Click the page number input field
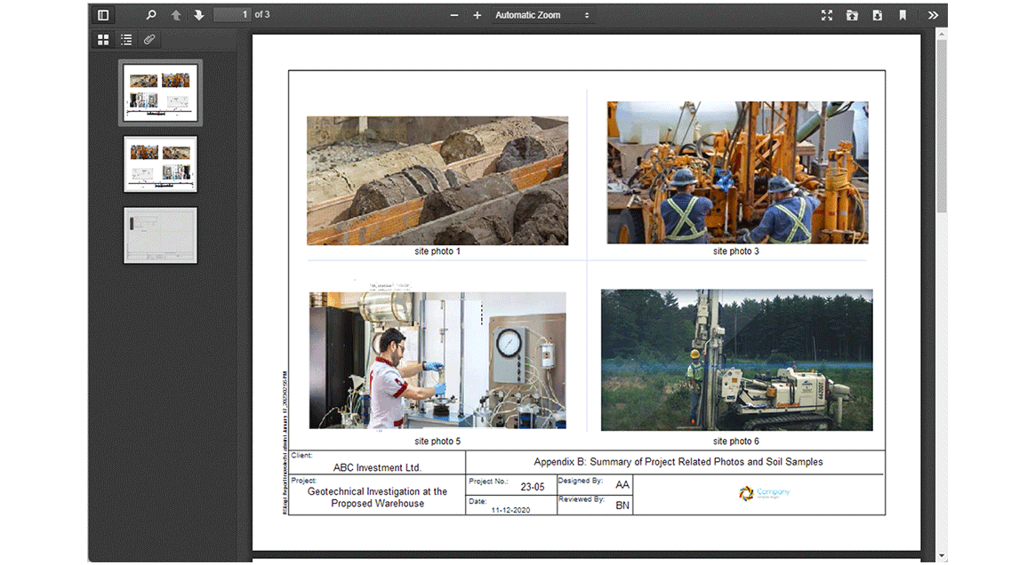 coord(232,15)
